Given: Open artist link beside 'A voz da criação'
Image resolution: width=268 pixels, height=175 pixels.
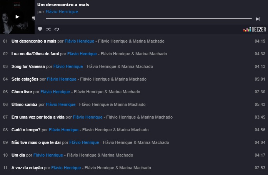Looking at the screenshot, I should coord(66,168).
